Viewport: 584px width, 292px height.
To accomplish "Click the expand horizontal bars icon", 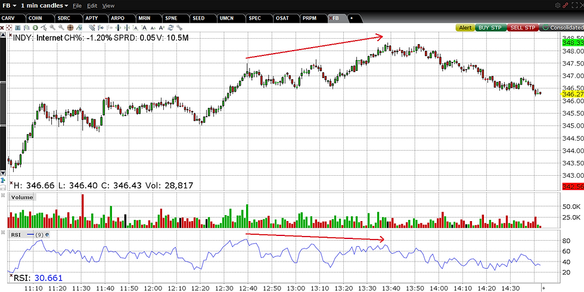I will [x=118, y=27].
